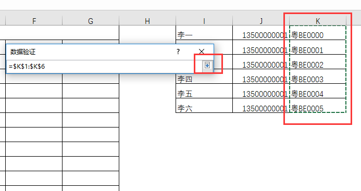Click the =$K$1:$K$6 range input field
The height and width of the screenshot is (191, 361).
point(104,67)
